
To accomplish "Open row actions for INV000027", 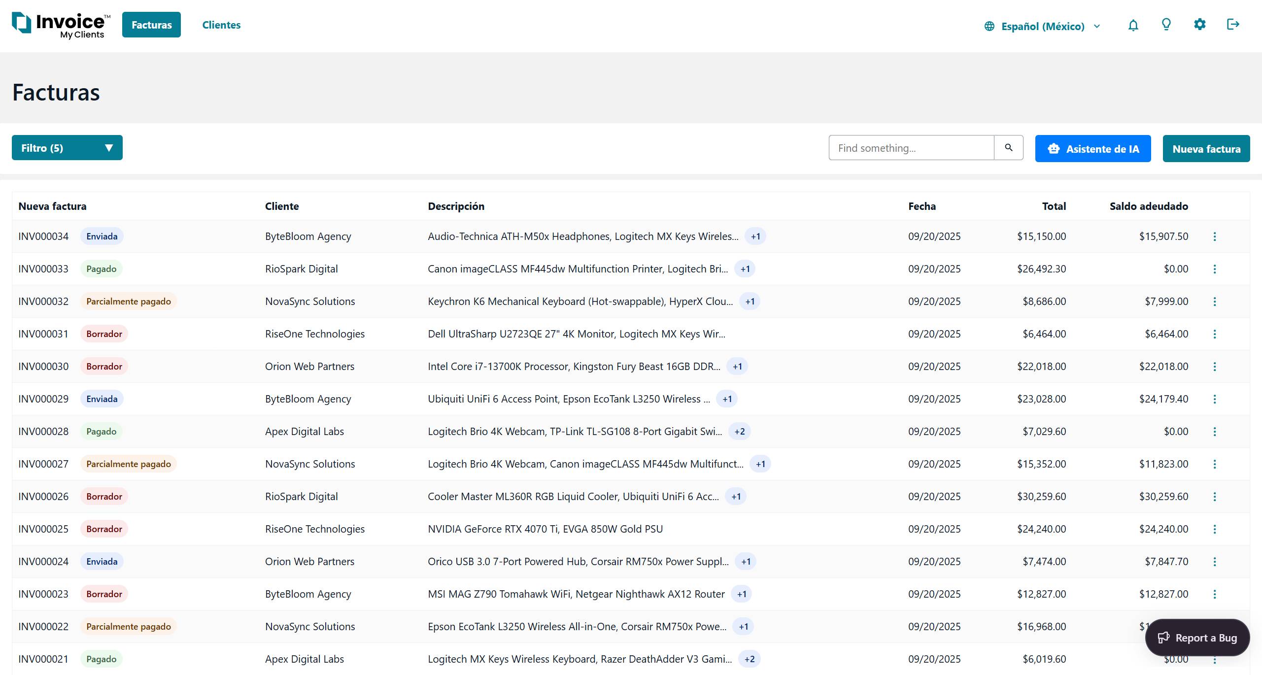I will pyautogui.click(x=1214, y=464).
